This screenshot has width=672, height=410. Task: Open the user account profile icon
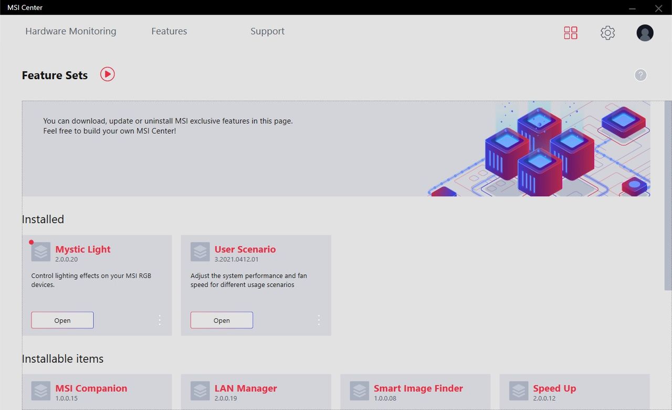point(645,33)
